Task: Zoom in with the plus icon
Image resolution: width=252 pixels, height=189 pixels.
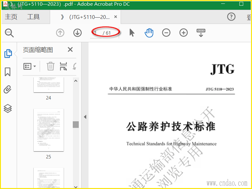Action: point(184,33)
